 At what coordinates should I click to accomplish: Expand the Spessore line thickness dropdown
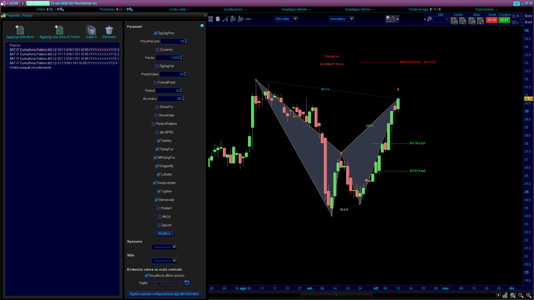[174, 247]
